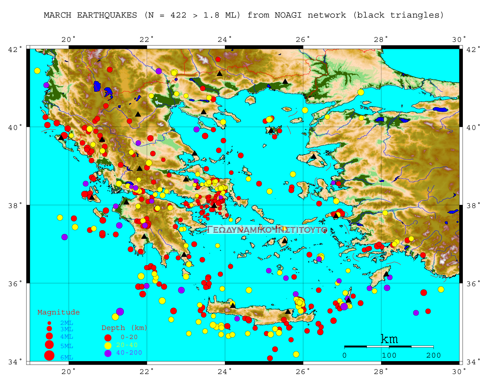Click the smallest 2ML legend circle
Image resolution: width=487 pixels, height=385 pixels.
(49, 323)
